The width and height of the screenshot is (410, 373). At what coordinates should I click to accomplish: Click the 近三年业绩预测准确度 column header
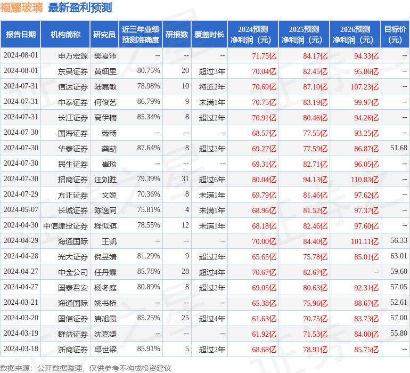point(141,34)
